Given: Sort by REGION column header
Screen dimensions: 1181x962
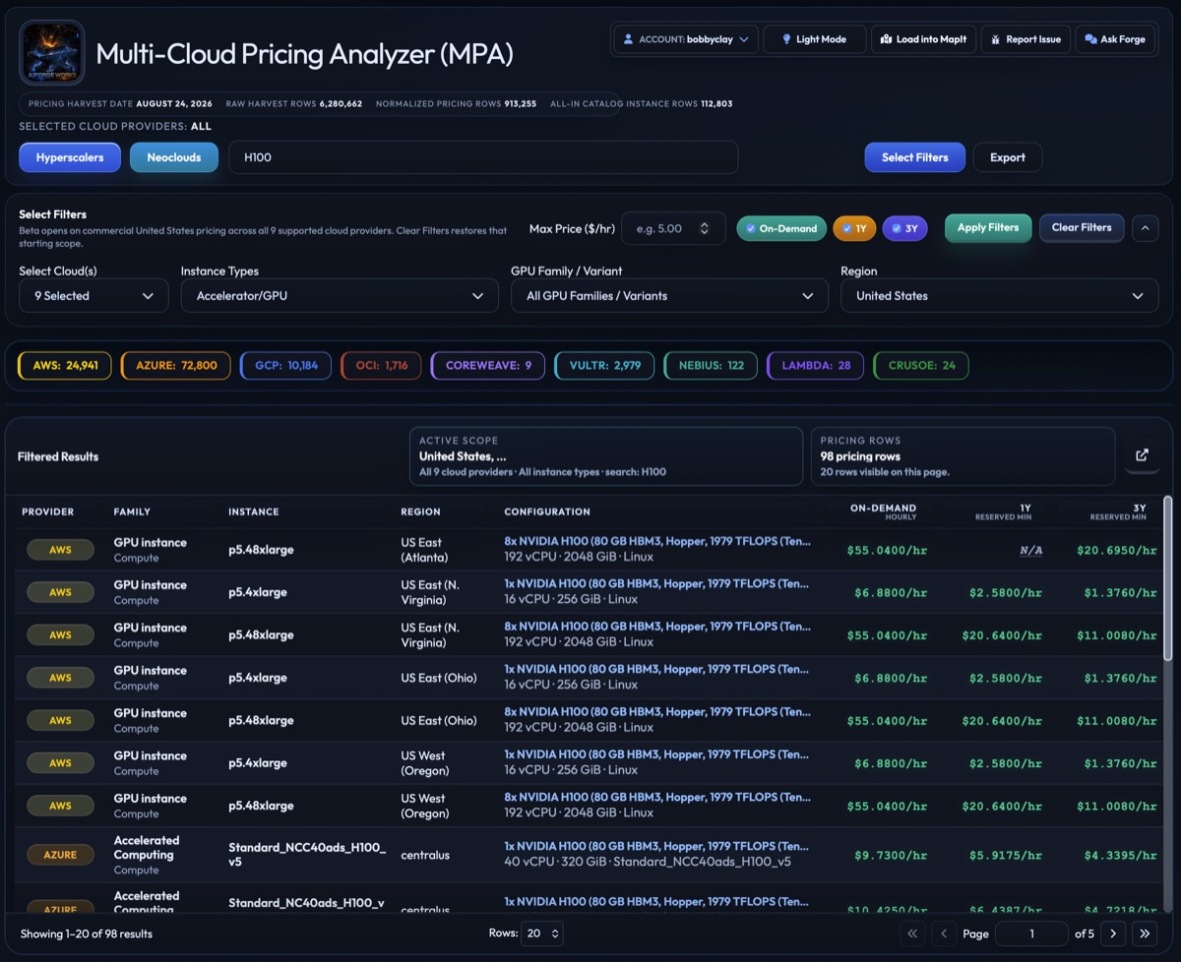Looking at the screenshot, I should [420, 511].
